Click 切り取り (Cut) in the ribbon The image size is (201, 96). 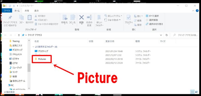pyautogui.click(x=40, y=16)
